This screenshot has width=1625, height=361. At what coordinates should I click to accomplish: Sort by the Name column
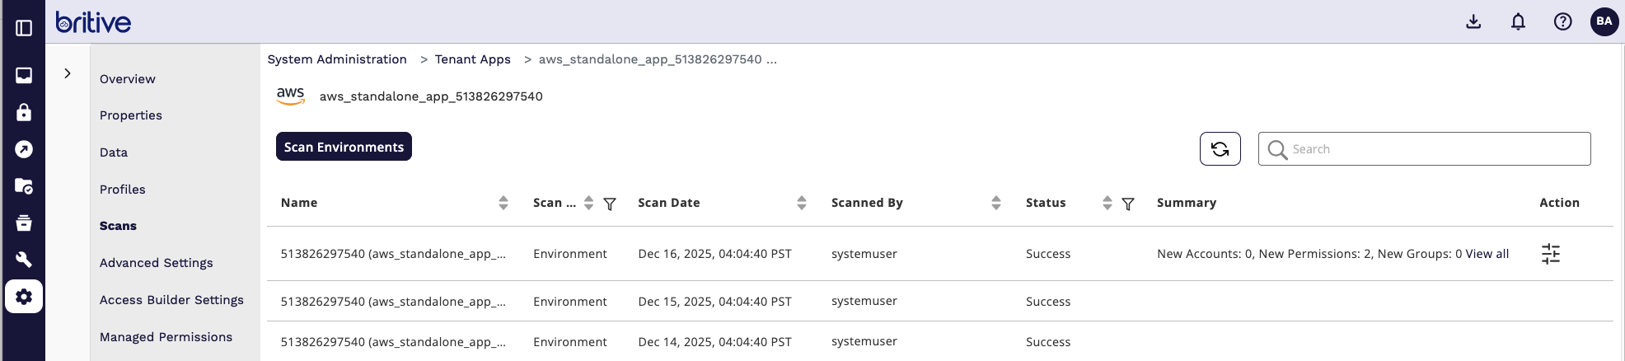coord(503,203)
